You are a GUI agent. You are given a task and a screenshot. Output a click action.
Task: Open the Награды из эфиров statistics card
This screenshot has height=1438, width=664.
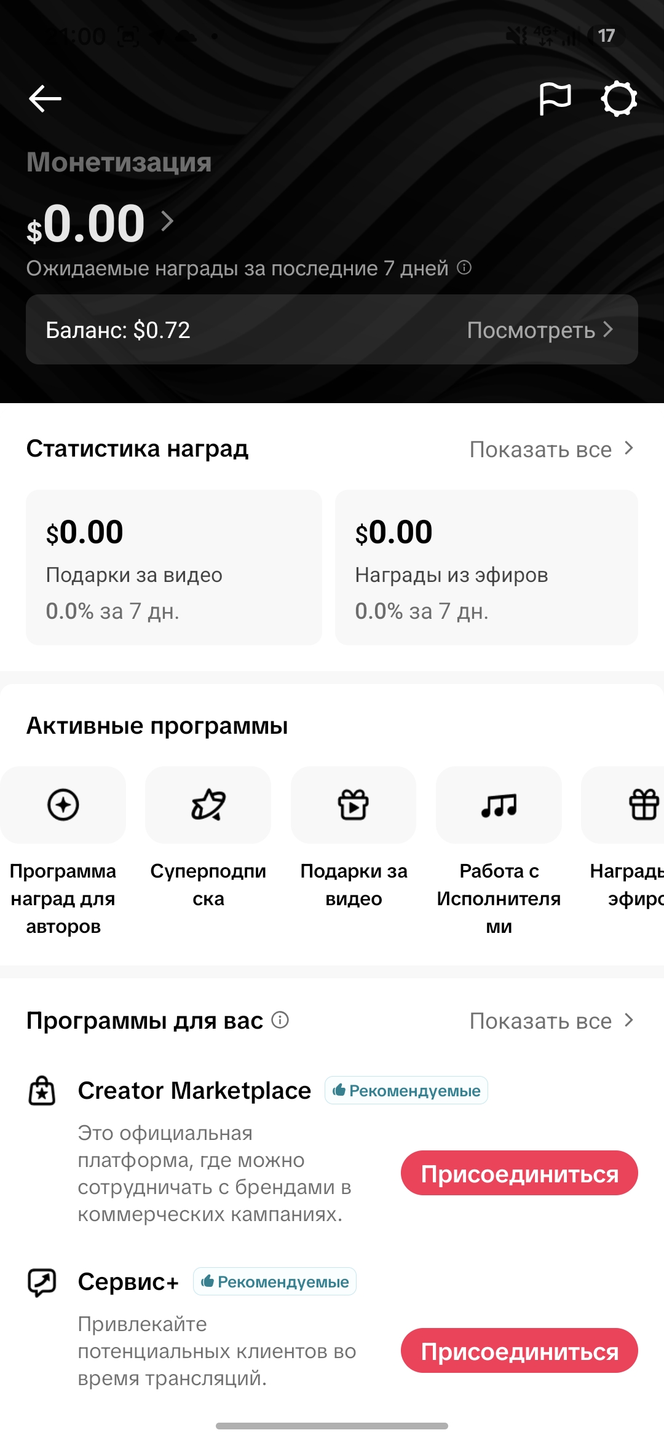[486, 567]
